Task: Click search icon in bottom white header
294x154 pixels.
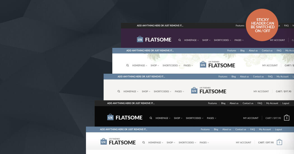Action: click(x=143, y=143)
